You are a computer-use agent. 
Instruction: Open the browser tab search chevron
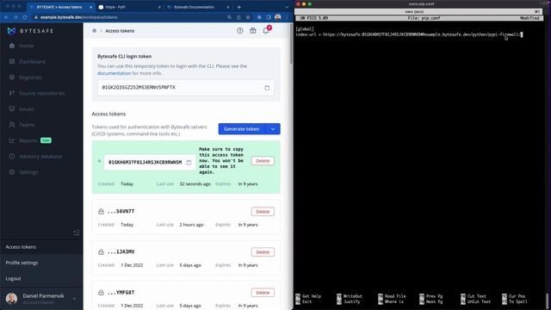tap(287, 7)
